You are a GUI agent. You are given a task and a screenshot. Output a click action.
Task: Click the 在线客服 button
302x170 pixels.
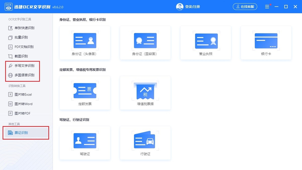(245, 7)
